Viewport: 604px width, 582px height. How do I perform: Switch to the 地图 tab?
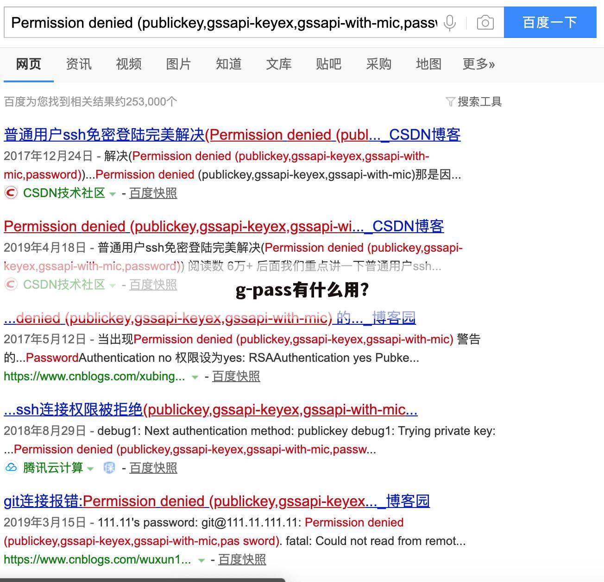coord(429,64)
